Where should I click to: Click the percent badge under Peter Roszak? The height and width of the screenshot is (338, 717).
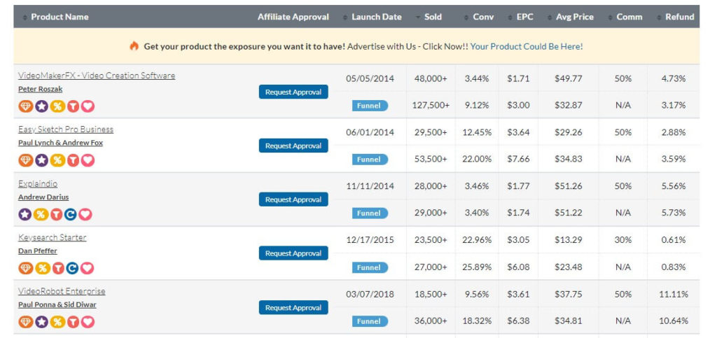click(x=57, y=106)
